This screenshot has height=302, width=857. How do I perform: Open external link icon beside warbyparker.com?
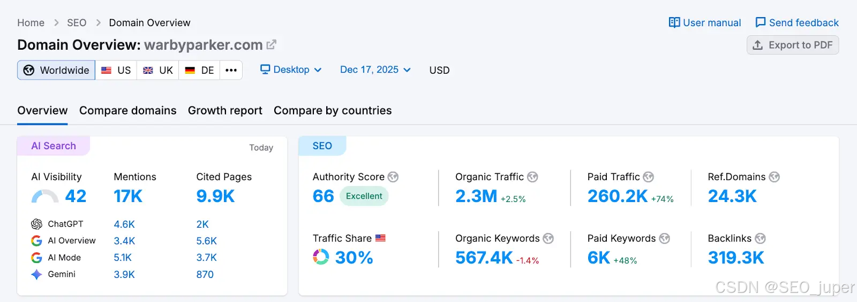[x=272, y=44]
